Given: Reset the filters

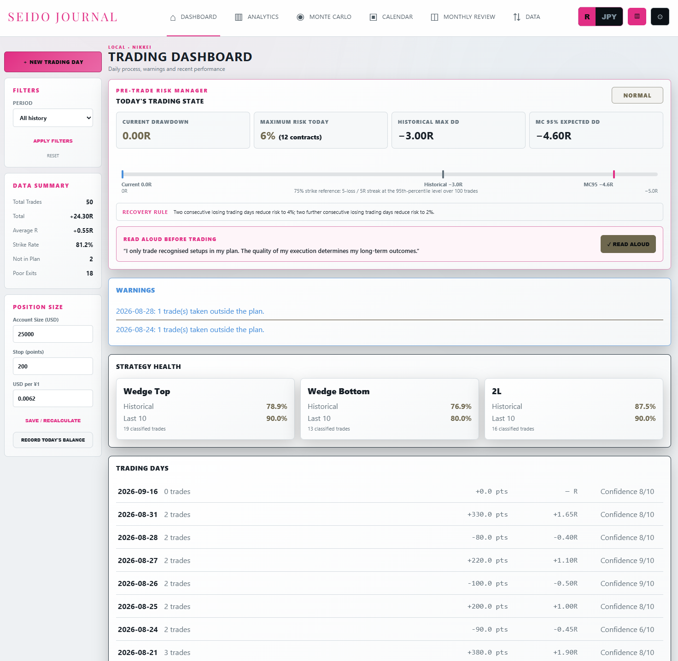Looking at the screenshot, I should click(x=53, y=156).
